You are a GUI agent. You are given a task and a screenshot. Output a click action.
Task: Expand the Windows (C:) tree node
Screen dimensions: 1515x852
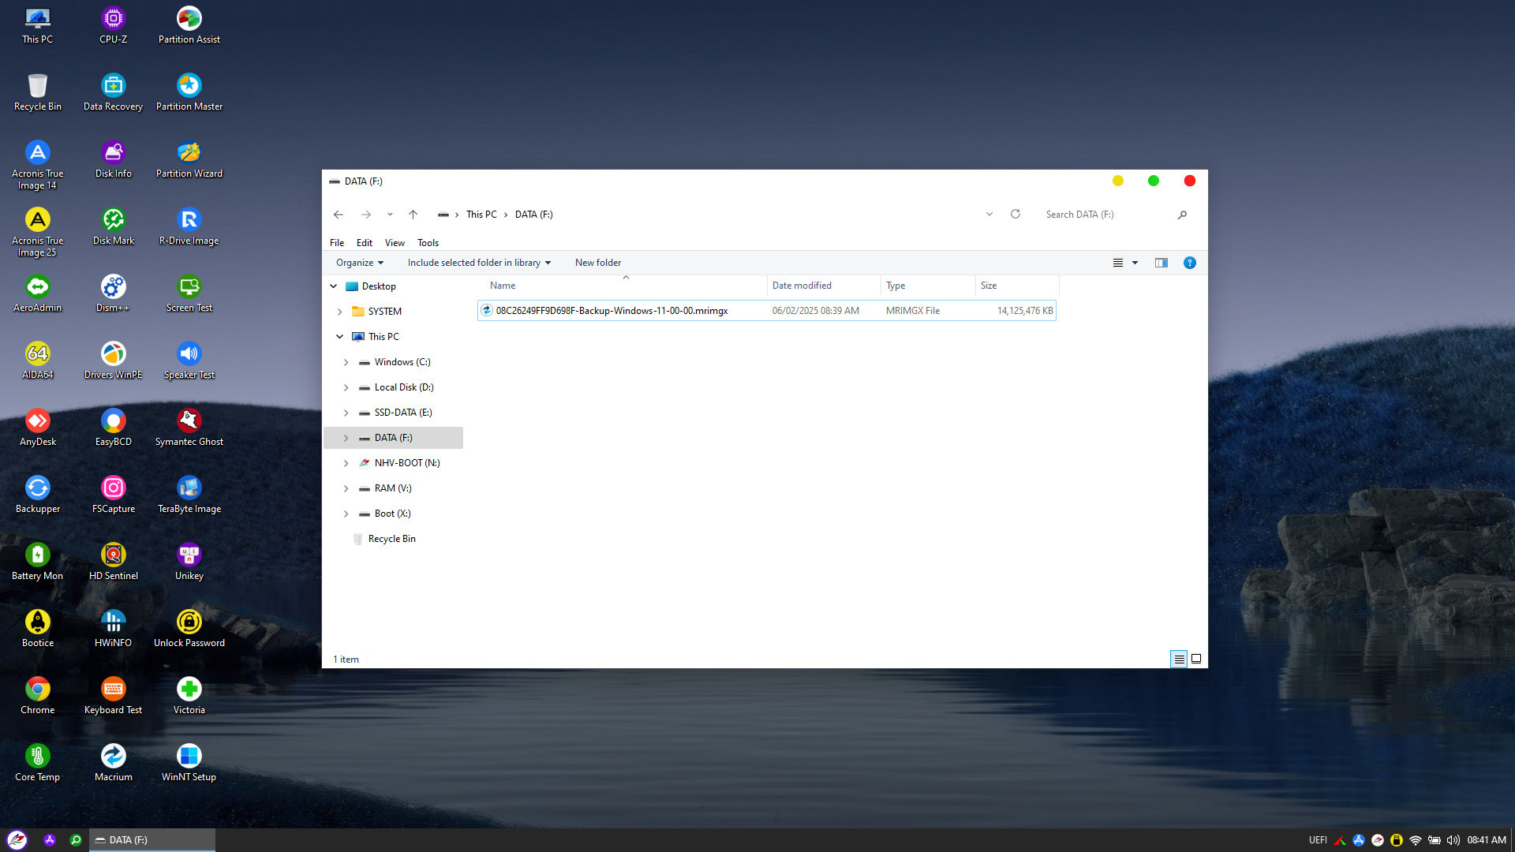click(x=346, y=362)
